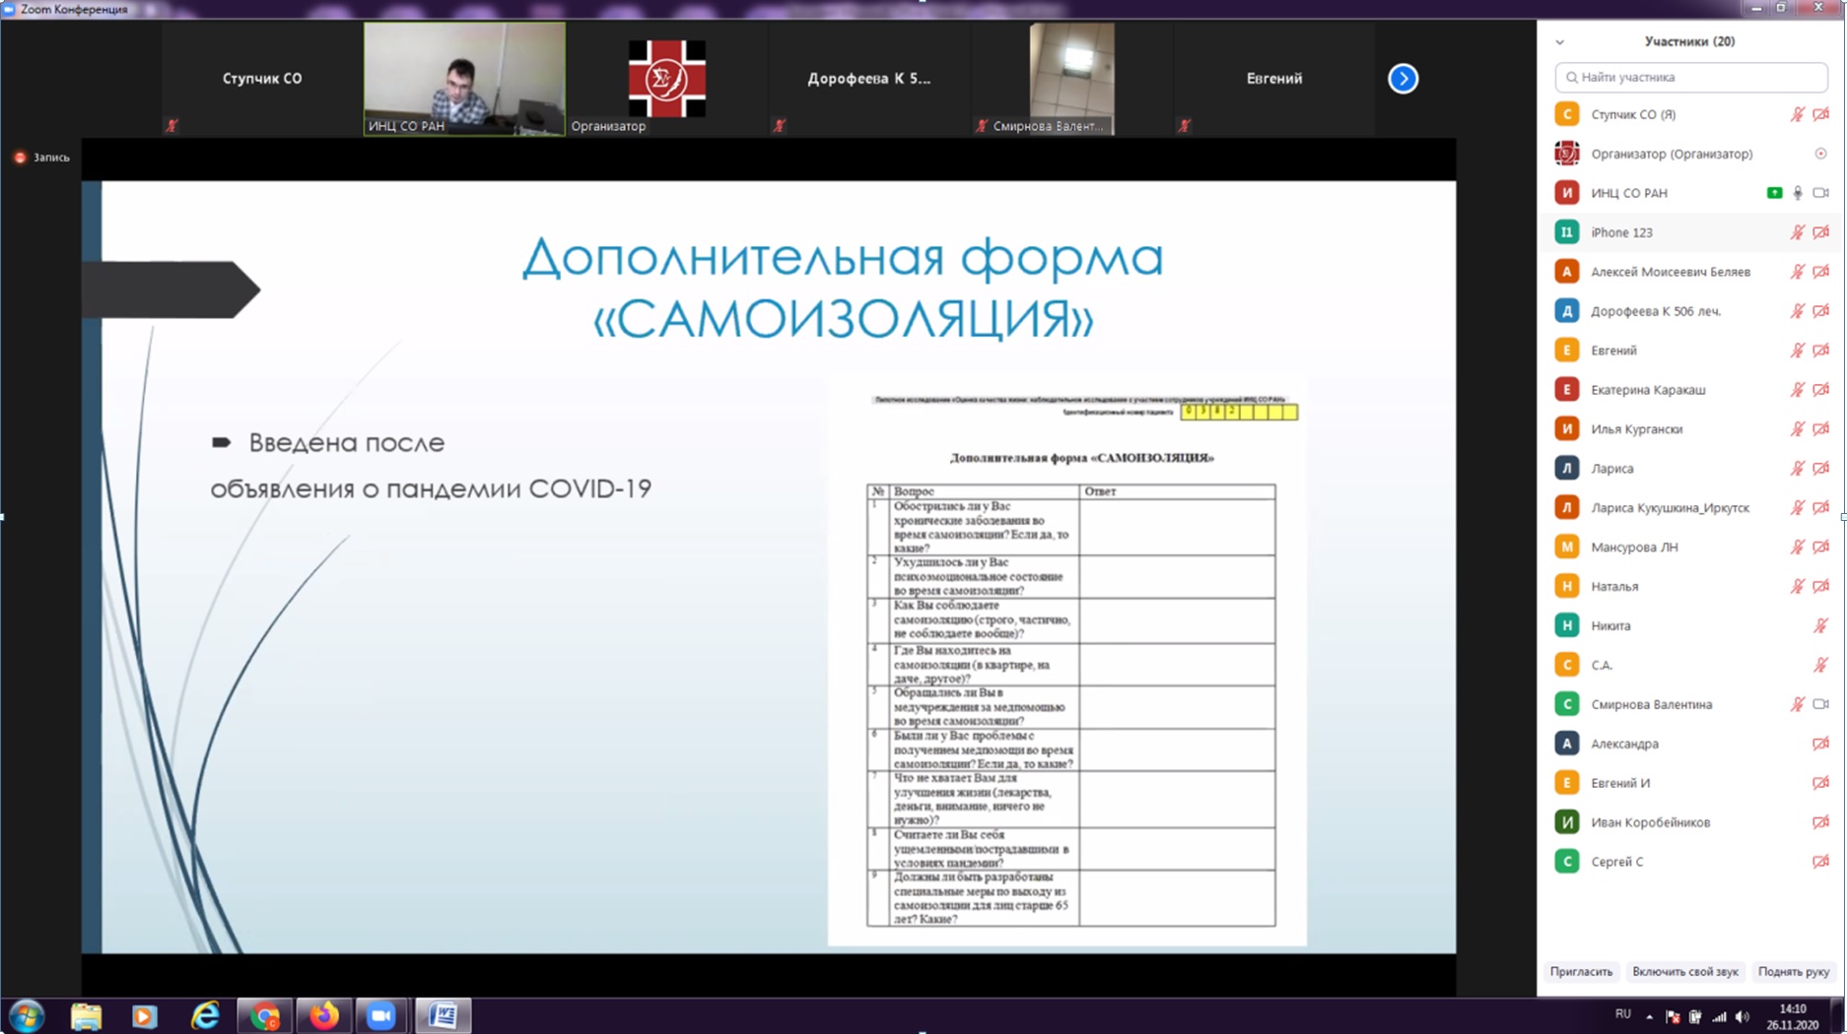Click avatar of Екатерина Каракаш
The image size is (1847, 1034).
coord(1566,390)
